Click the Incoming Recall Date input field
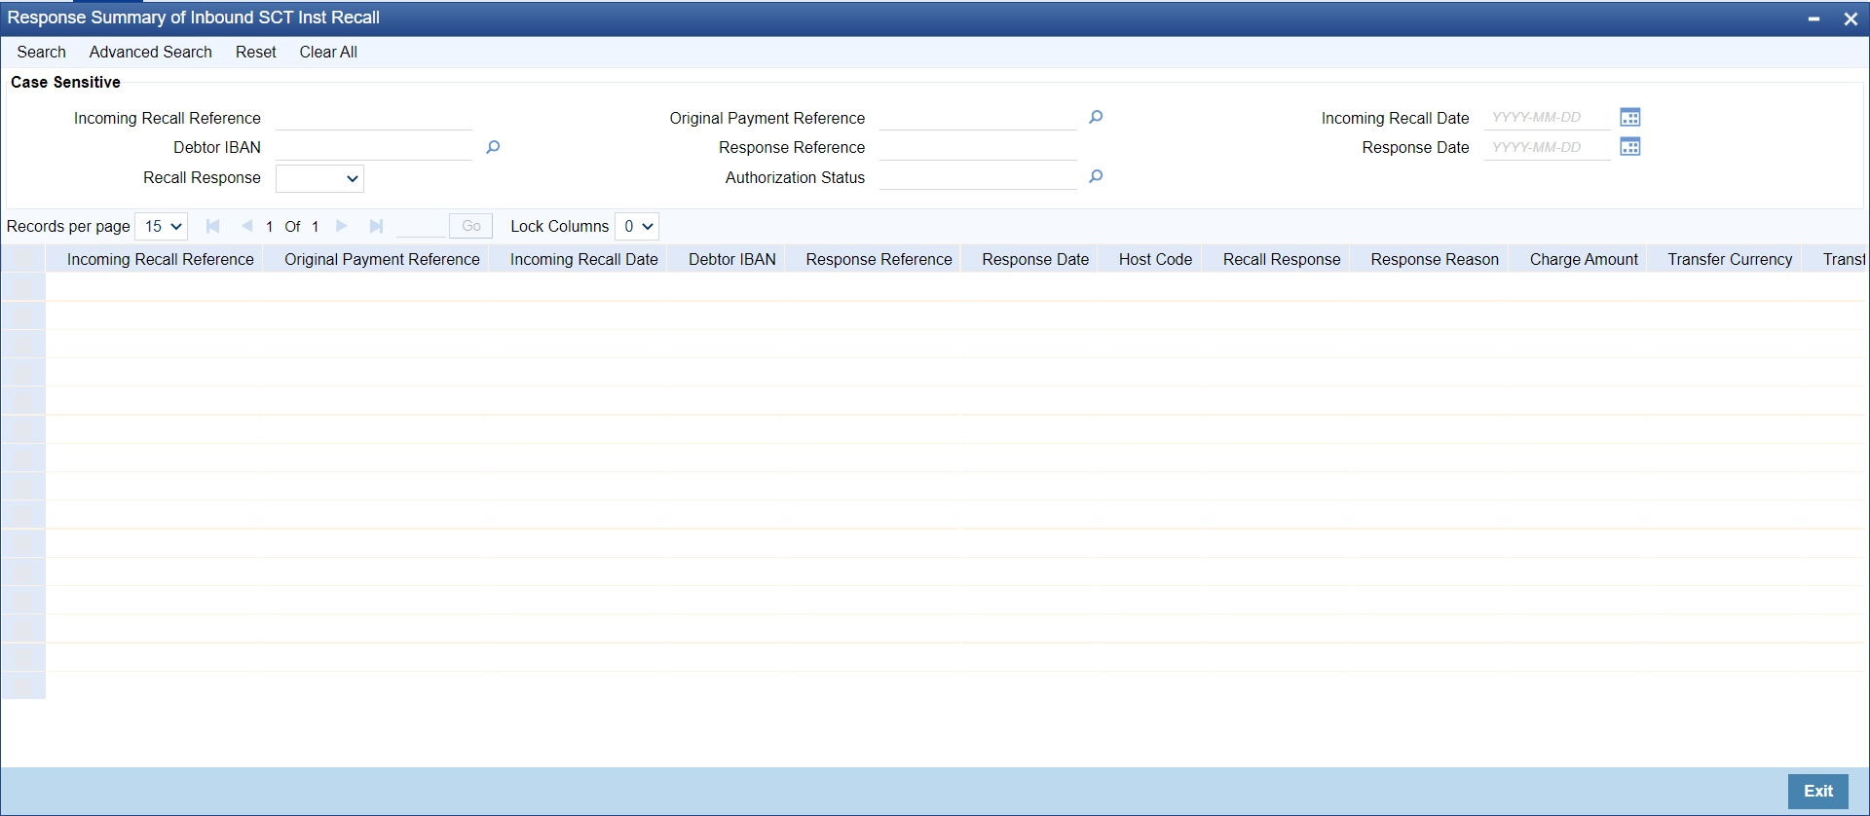Image resolution: width=1870 pixels, height=816 pixels. pyautogui.click(x=1548, y=118)
